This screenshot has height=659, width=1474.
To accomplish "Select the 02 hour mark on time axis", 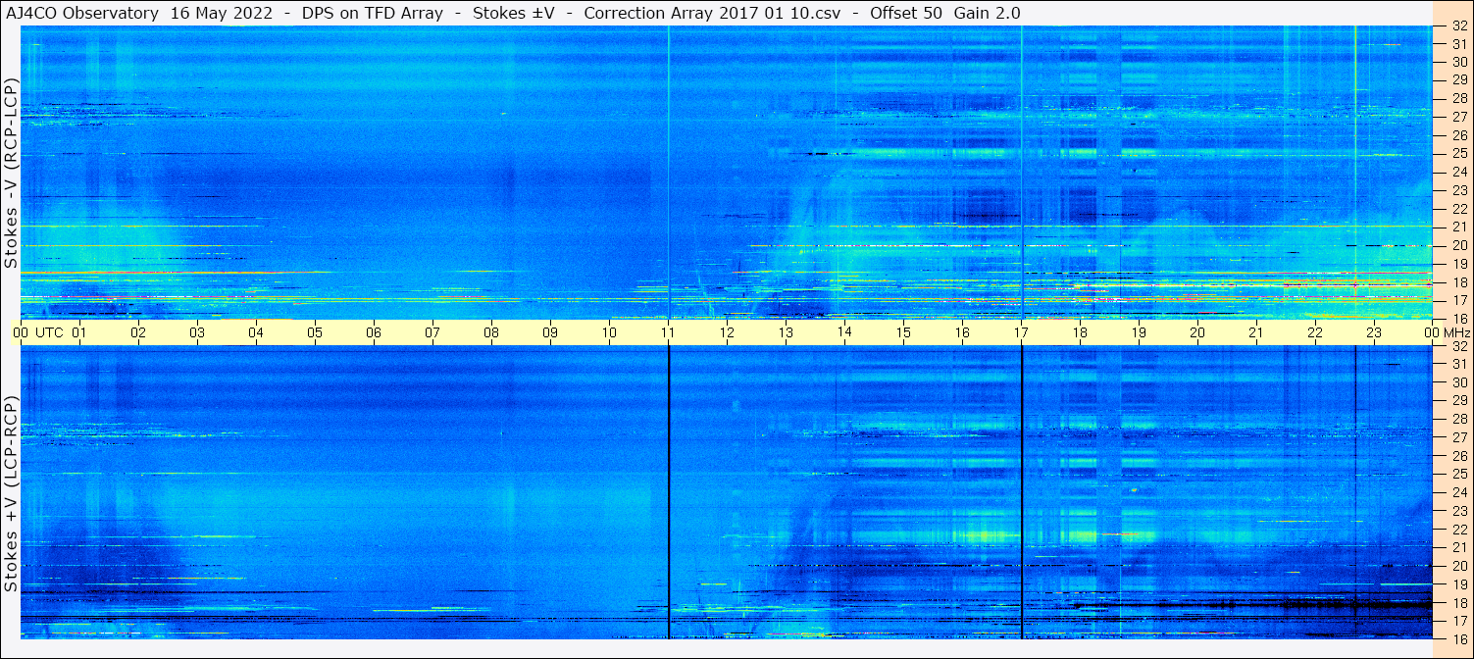I will (x=138, y=332).
